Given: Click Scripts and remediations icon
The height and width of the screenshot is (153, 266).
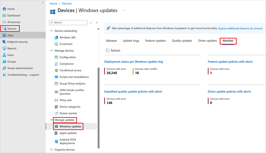Looking at the screenshot, I should [x=56, y=77].
